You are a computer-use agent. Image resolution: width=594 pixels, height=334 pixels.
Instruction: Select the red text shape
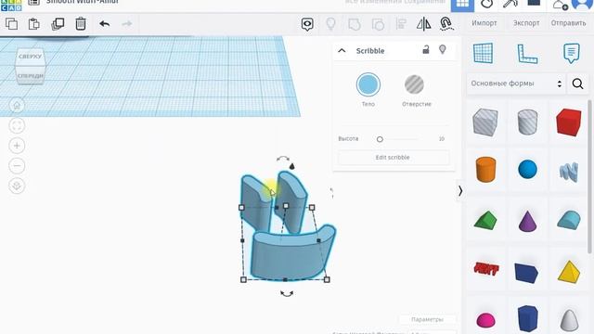(x=486, y=269)
